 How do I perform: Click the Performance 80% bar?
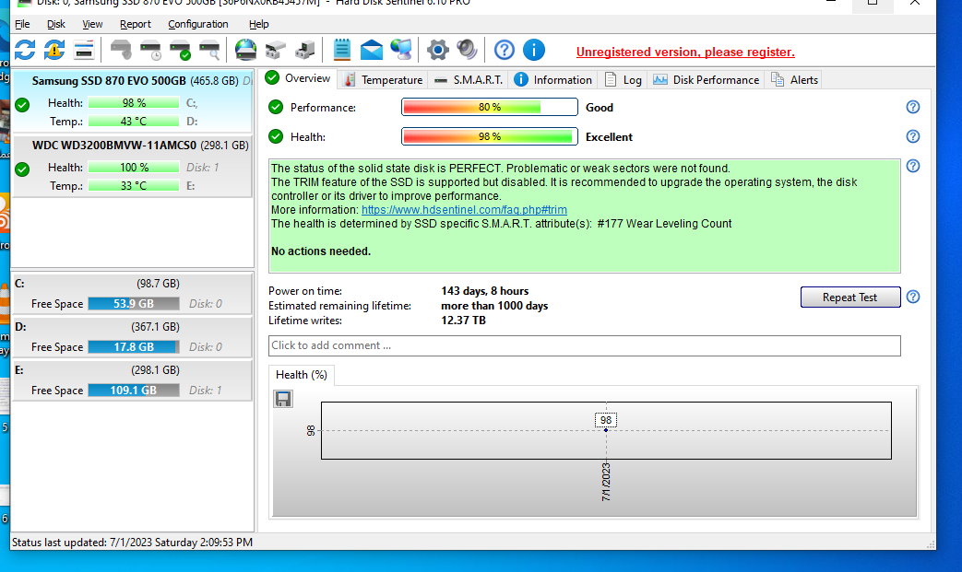click(x=489, y=107)
